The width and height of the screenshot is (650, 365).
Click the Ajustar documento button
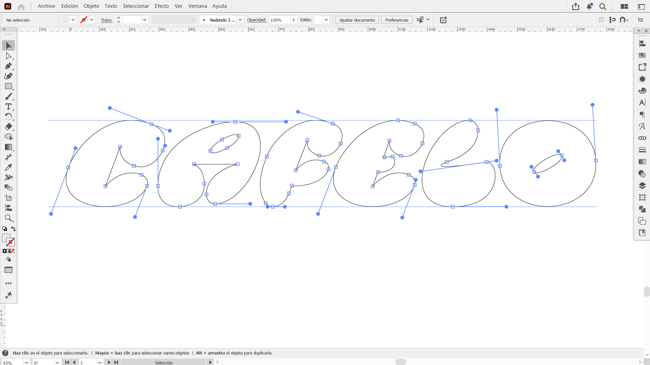point(357,20)
